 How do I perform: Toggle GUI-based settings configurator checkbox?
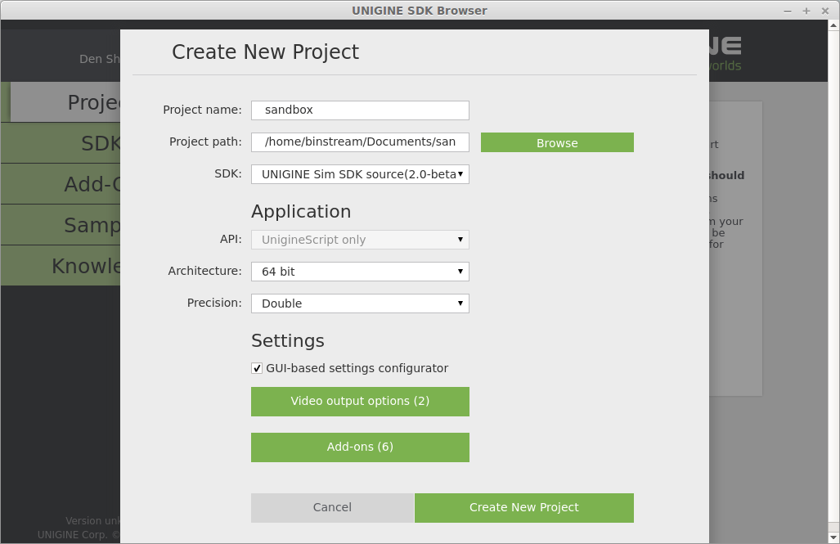(257, 368)
